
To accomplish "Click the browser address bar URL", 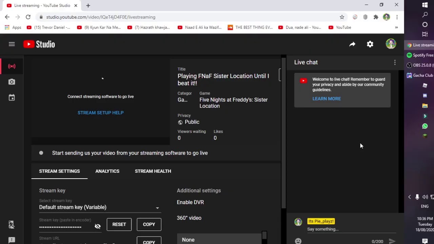I will coord(101,17).
